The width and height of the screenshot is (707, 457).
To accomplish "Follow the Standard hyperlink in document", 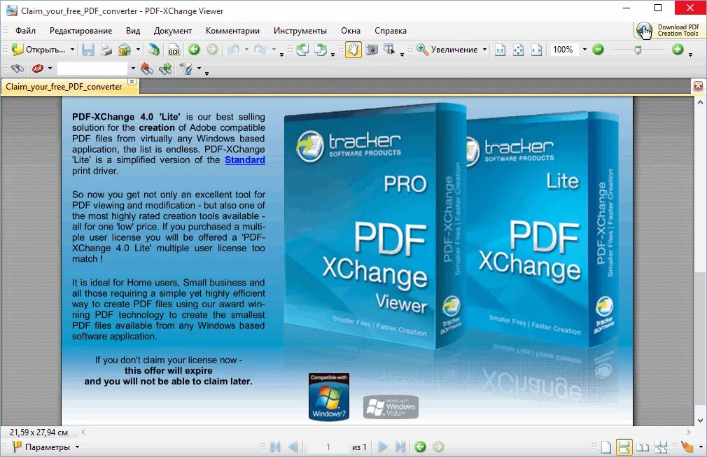I will [x=245, y=160].
